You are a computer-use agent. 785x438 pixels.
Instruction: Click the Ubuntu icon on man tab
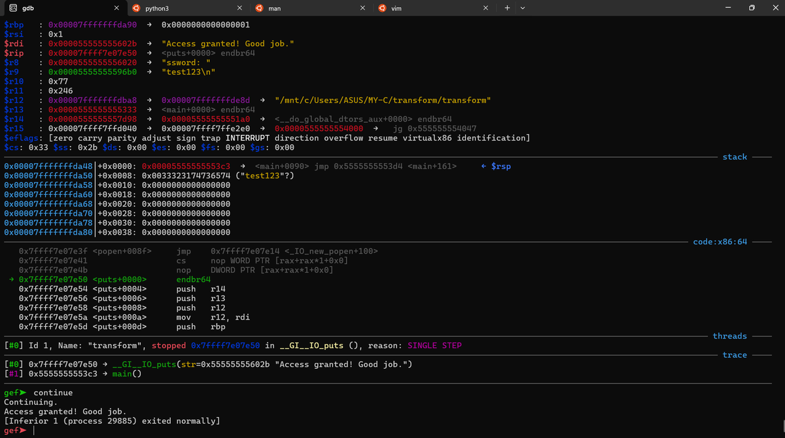coord(260,8)
